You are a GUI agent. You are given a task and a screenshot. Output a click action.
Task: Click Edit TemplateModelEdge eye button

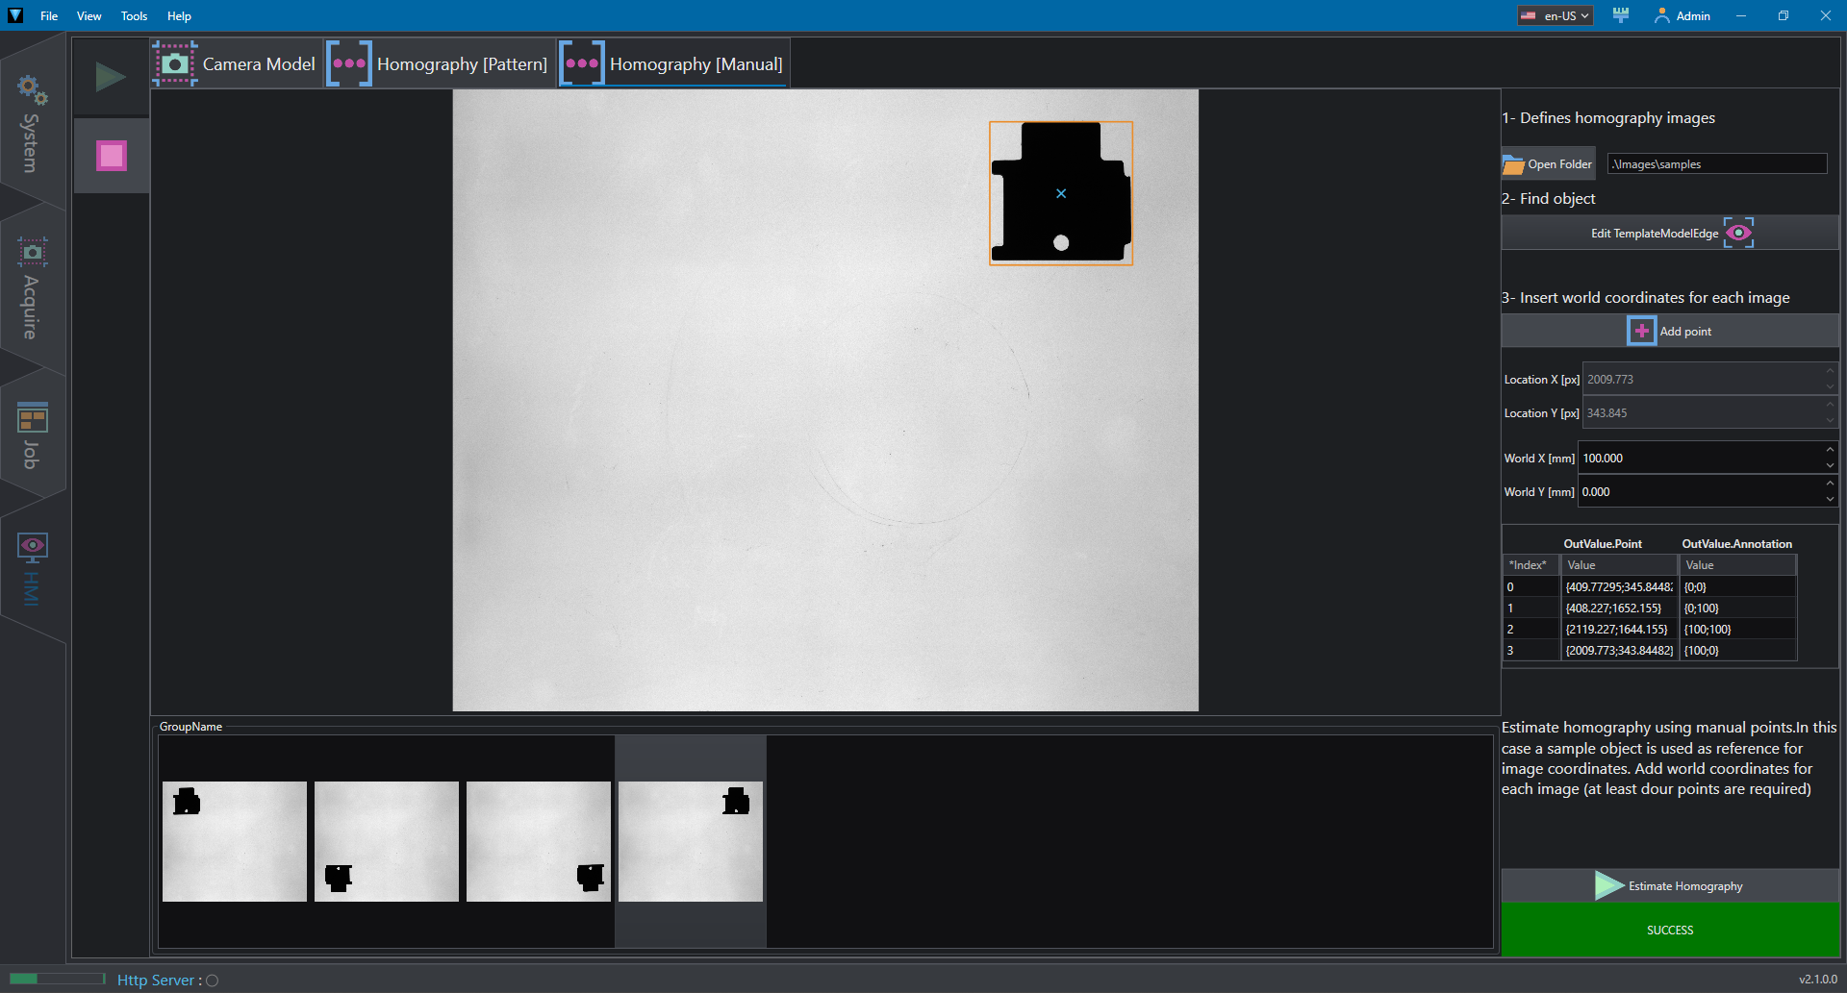point(1670,233)
